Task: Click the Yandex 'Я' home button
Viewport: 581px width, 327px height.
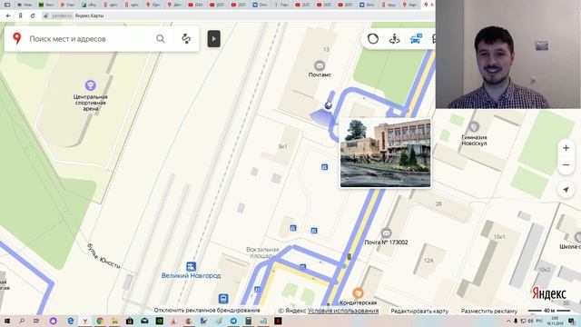Action: 20,15
